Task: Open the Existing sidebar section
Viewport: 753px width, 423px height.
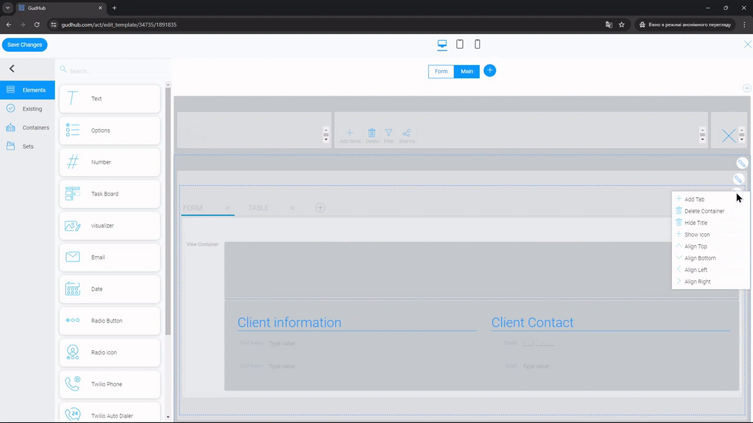Action: (27, 109)
